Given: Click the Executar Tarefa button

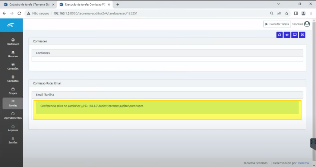Looking at the screenshot, I should point(277,24).
